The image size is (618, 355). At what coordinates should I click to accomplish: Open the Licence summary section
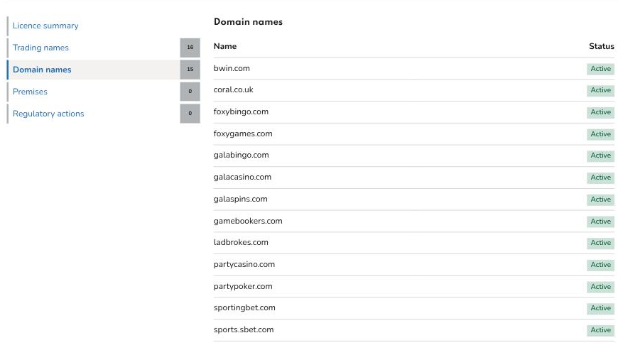(x=45, y=26)
